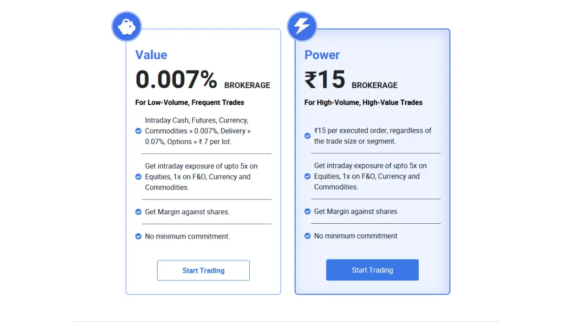Click checkmark icon beside Value brokerage rates
The height and width of the screenshot is (322, 573).
138,131
